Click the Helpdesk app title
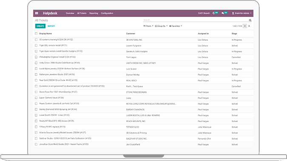This screenshot has width=287, height=161. point(50,13)
